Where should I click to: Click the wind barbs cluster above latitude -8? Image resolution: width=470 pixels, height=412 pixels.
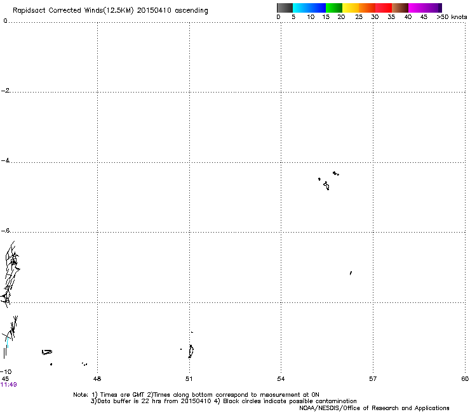point(11,274)
